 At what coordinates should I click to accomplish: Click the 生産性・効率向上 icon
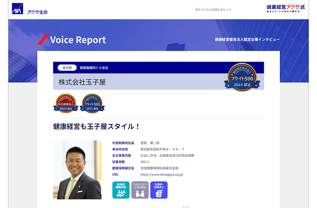(x=159, y=190)
